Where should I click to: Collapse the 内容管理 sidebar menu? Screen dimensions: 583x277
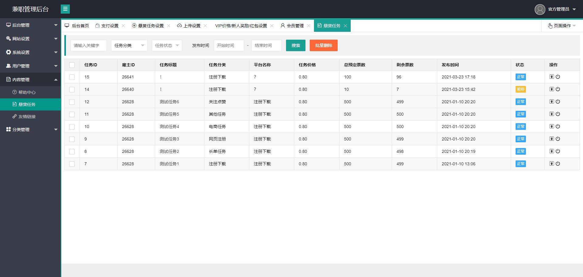click(30, 80)
